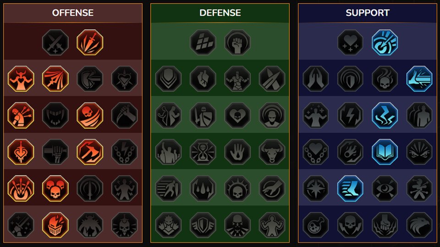Select the hourglass defense mastery
The width and height of the screenshot is (440, 247).
203,152
